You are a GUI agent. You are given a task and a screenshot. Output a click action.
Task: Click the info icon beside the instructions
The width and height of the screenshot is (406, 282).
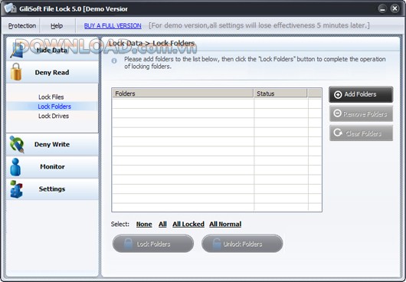click(114, 61)
